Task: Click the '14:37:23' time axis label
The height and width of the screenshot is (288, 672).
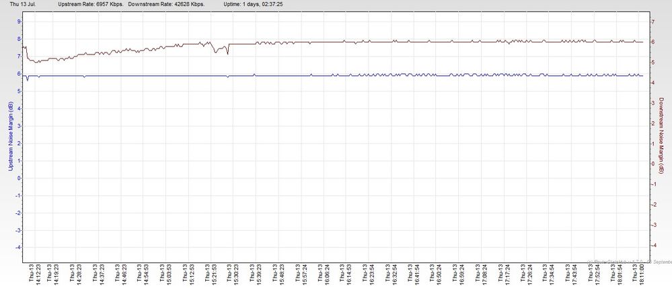Action: 102,275
